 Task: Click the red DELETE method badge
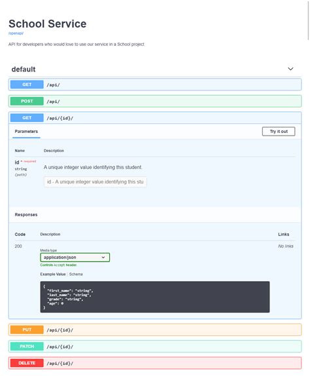27,363
